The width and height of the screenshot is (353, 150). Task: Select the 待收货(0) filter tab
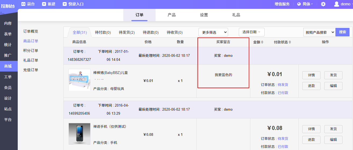tap(175, 32)
